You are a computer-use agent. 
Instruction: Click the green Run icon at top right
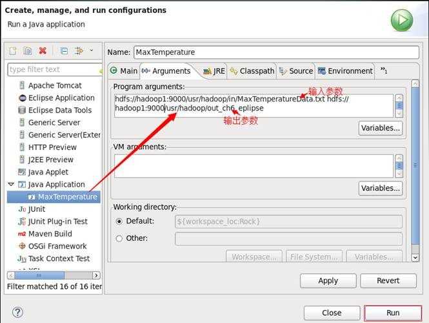(x=402, y=20)
